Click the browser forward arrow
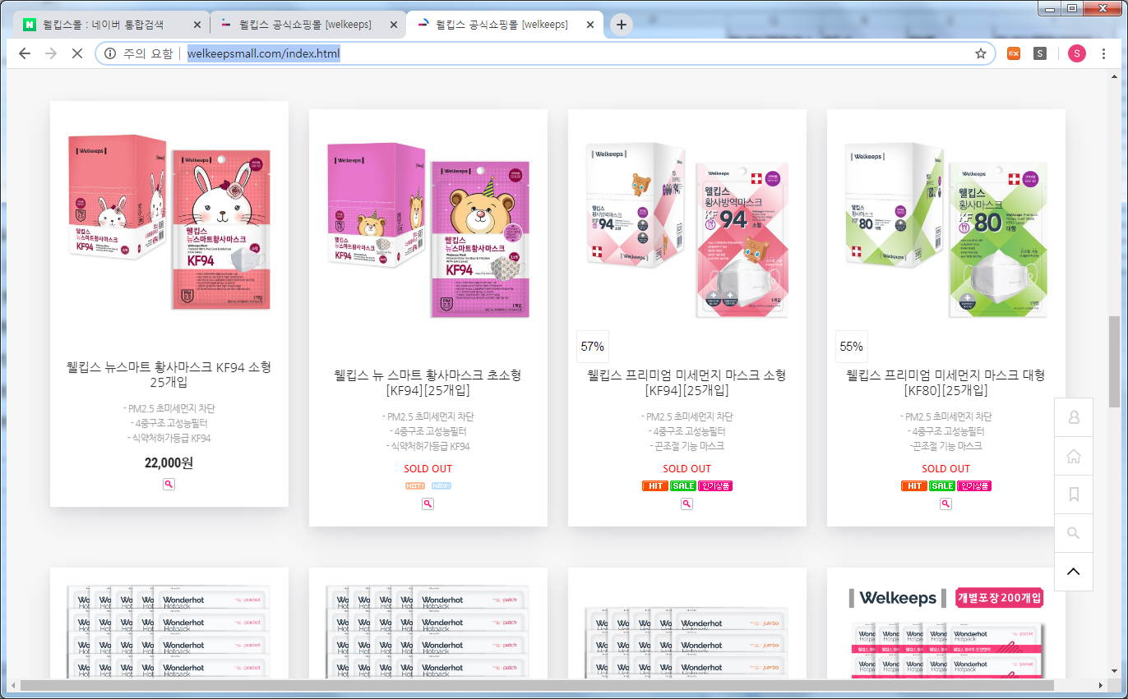This screenshot has width=1128, height=699. pos(50,53)
